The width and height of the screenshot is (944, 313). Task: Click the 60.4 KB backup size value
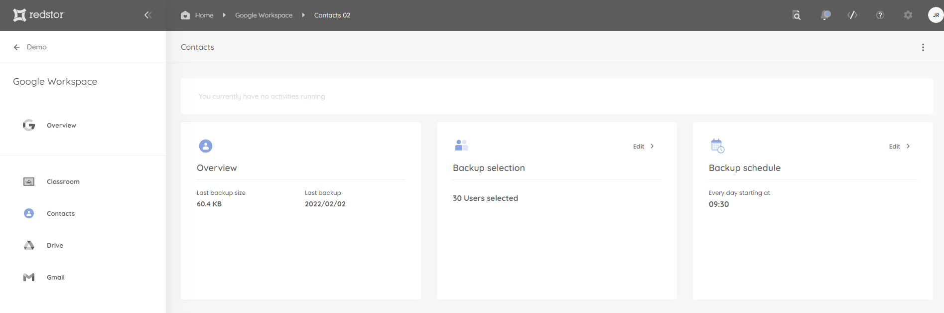coord(209,204)
